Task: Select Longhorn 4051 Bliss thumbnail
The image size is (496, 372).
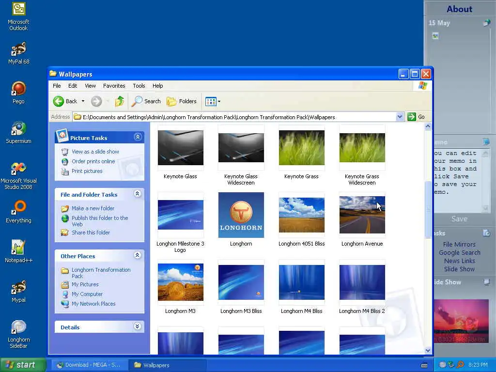Action: (x=301, y=215)
